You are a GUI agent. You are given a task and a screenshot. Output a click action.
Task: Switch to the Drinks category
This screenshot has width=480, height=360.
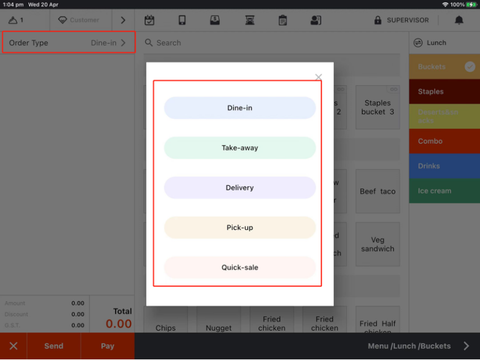click(x=444, y=166)
